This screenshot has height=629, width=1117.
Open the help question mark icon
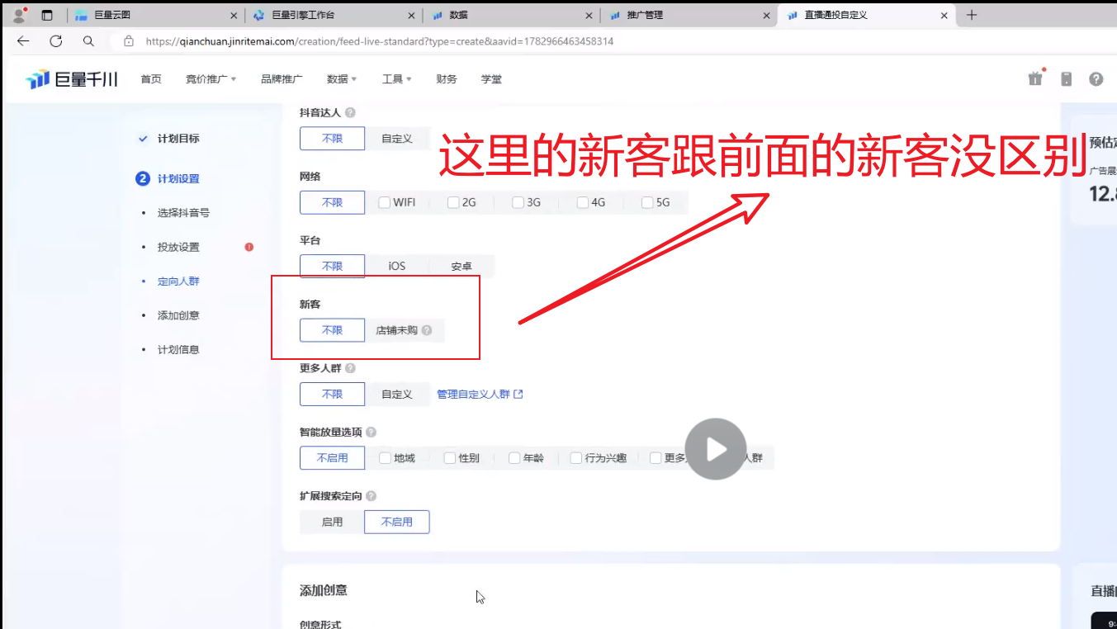[1096, 79]
